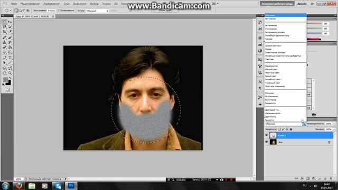
Task: Open the Стиль (Style) dropdown
Action: point(97,11)
